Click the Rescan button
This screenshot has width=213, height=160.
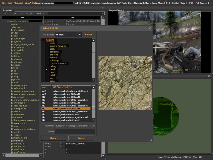click(x=89, y=35)
